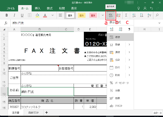Switch to the 注文書 sheet tab
The height and width of the screenshot is (117, 163).
pos(16,113)
